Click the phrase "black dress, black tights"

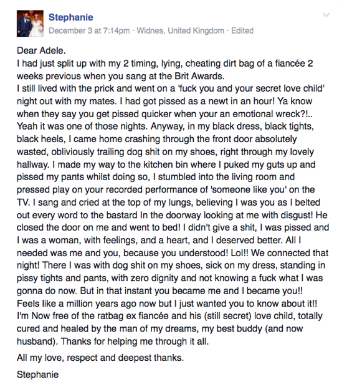[262, 127]
